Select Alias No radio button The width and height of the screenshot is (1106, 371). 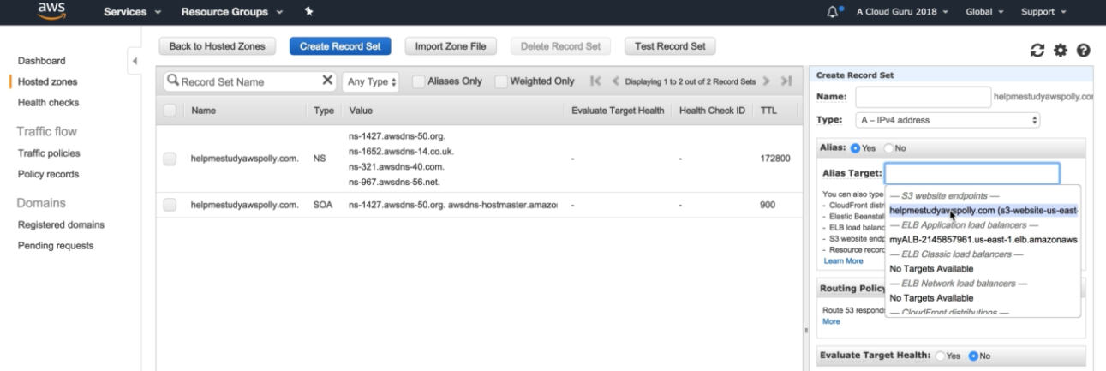[888, 148]
